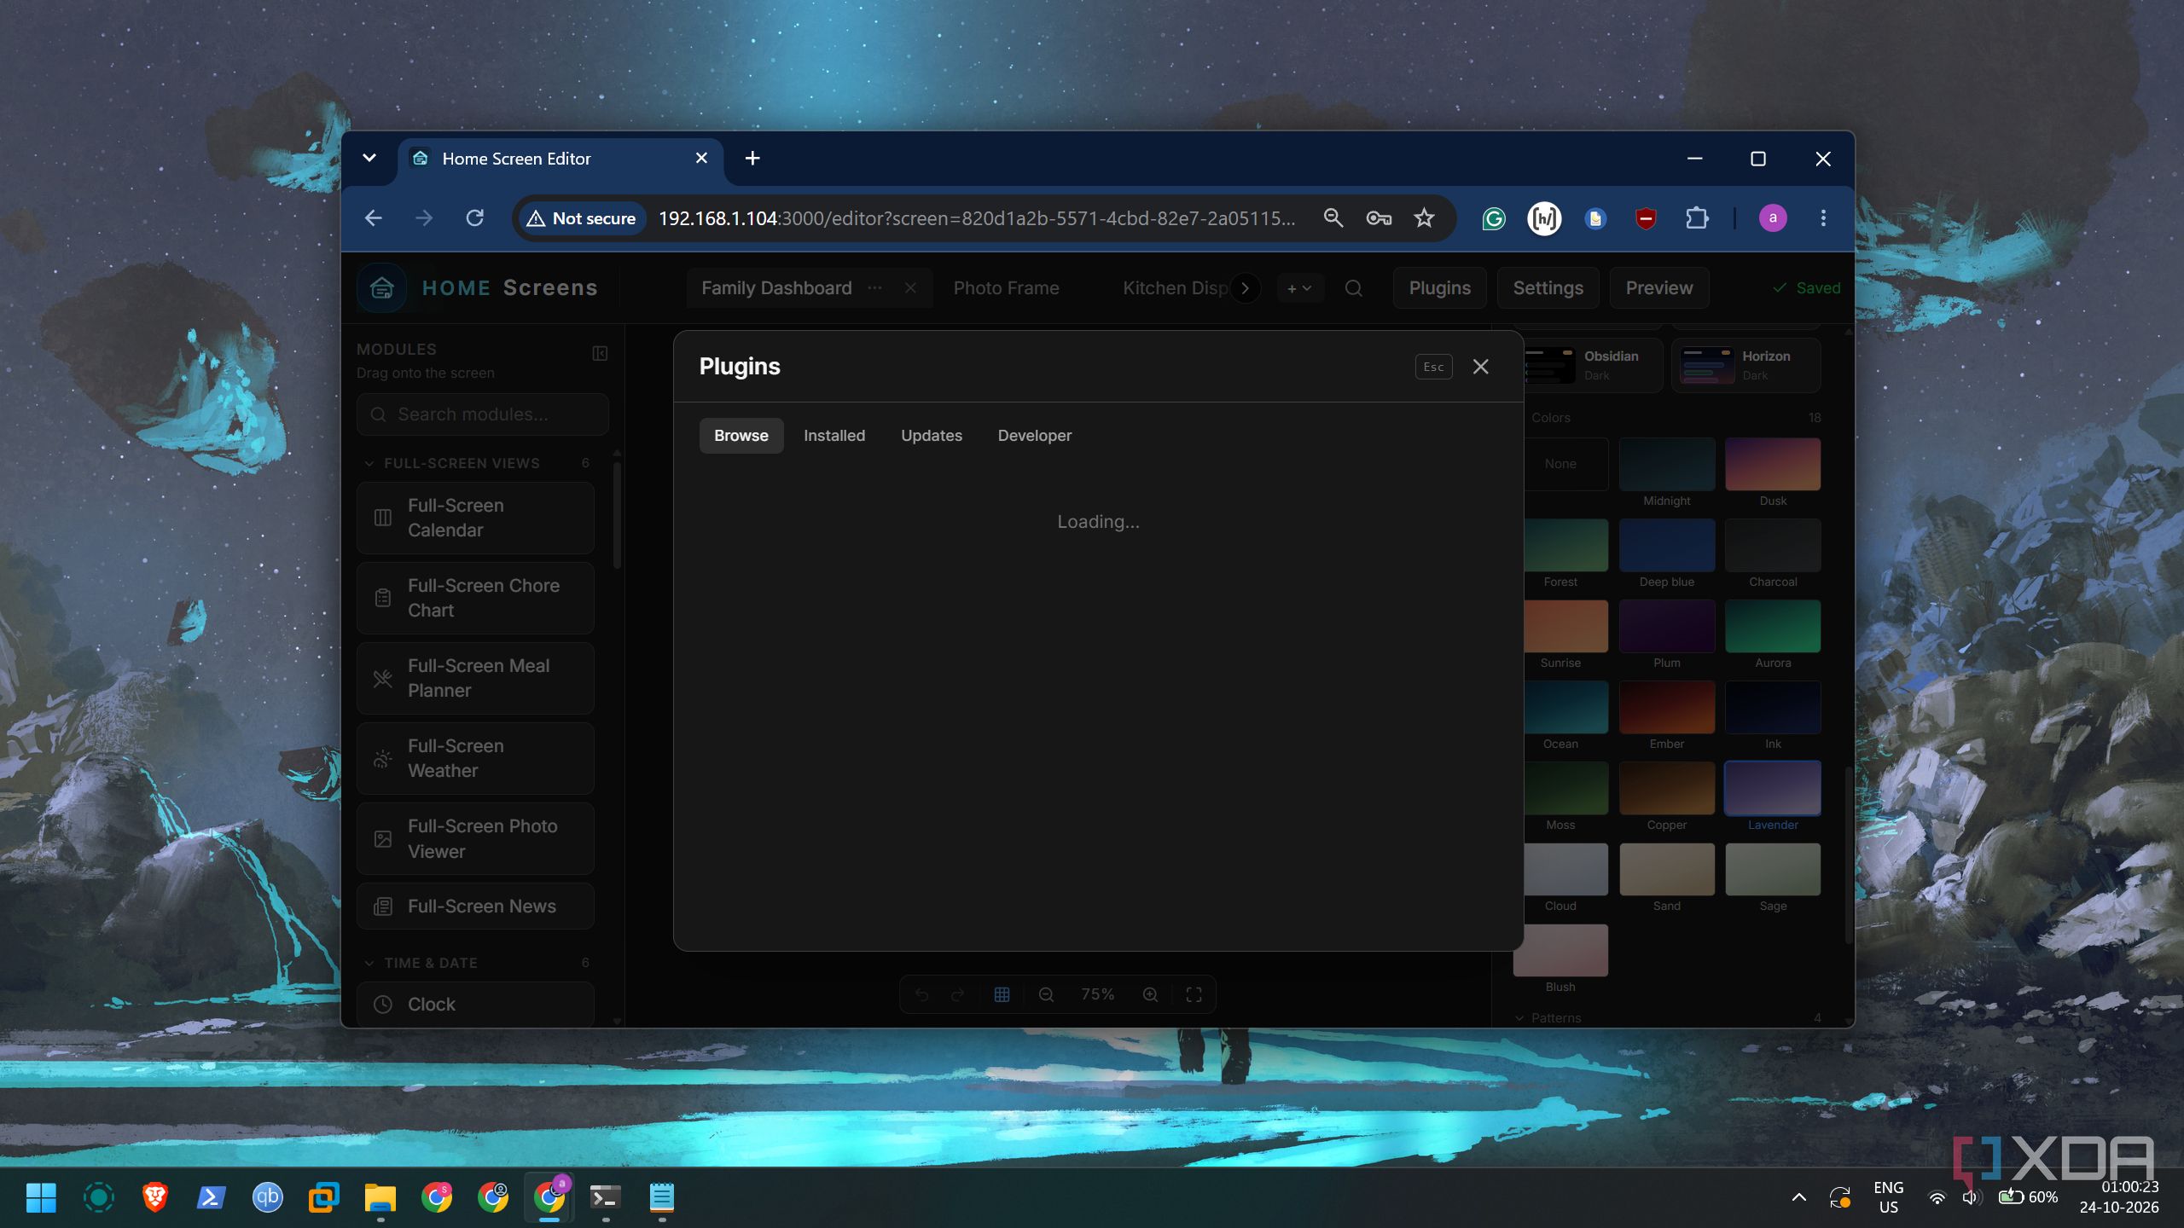
Task: Focus the Search modules field
Action: coord(483,414)
